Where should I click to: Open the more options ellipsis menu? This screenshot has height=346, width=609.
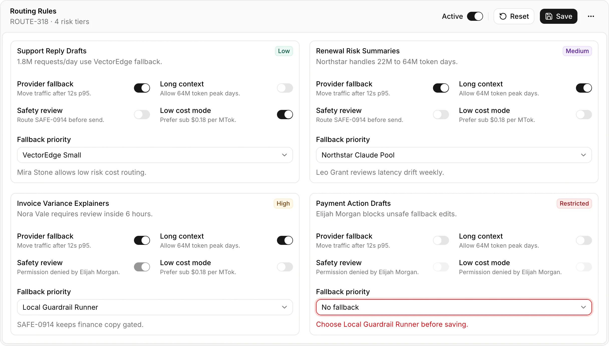[x=591, y=16]
